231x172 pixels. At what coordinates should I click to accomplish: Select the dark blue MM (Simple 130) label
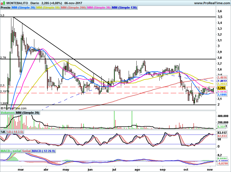pos(124,8)
